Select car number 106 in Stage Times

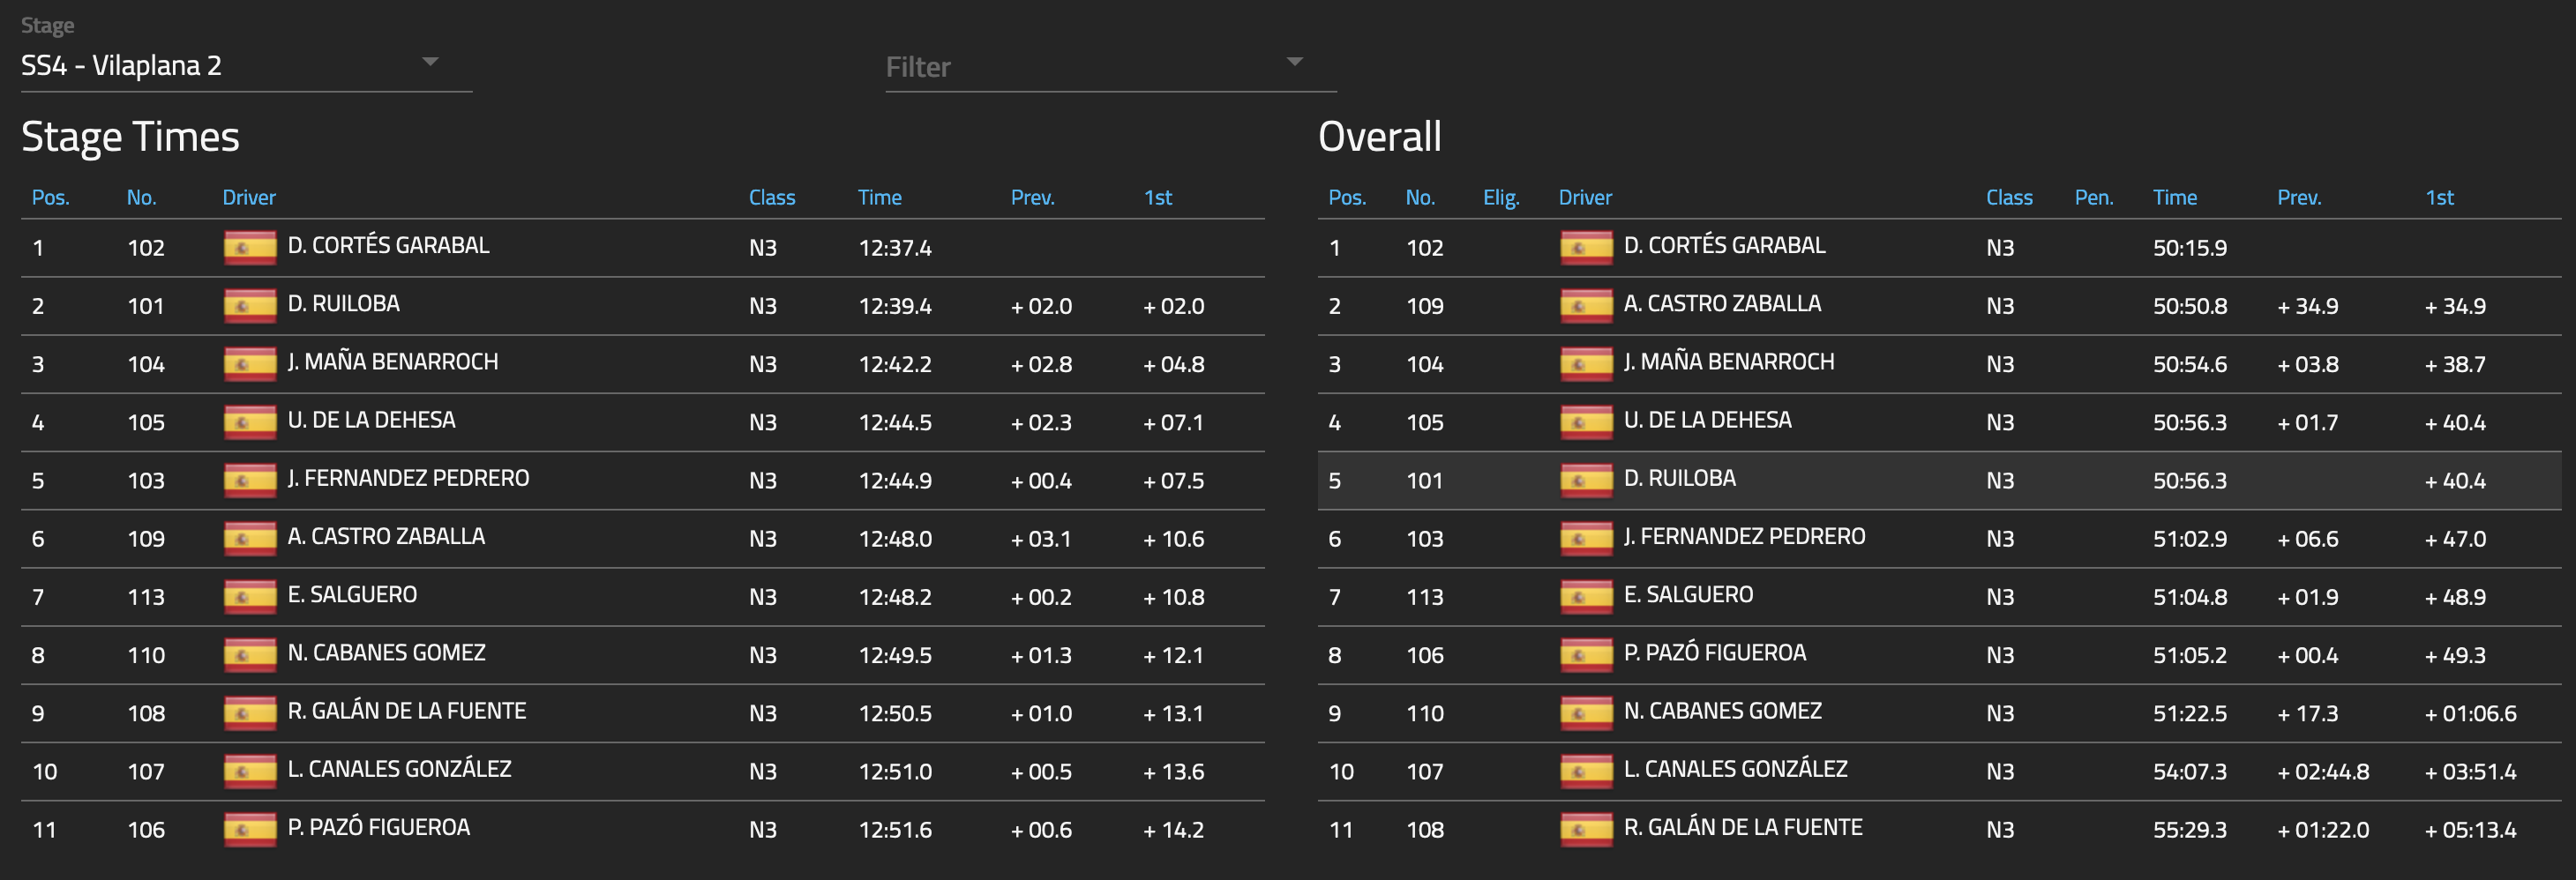[x=146, y=830]
